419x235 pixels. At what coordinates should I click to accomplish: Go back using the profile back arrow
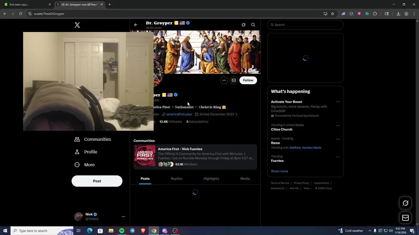136,25
